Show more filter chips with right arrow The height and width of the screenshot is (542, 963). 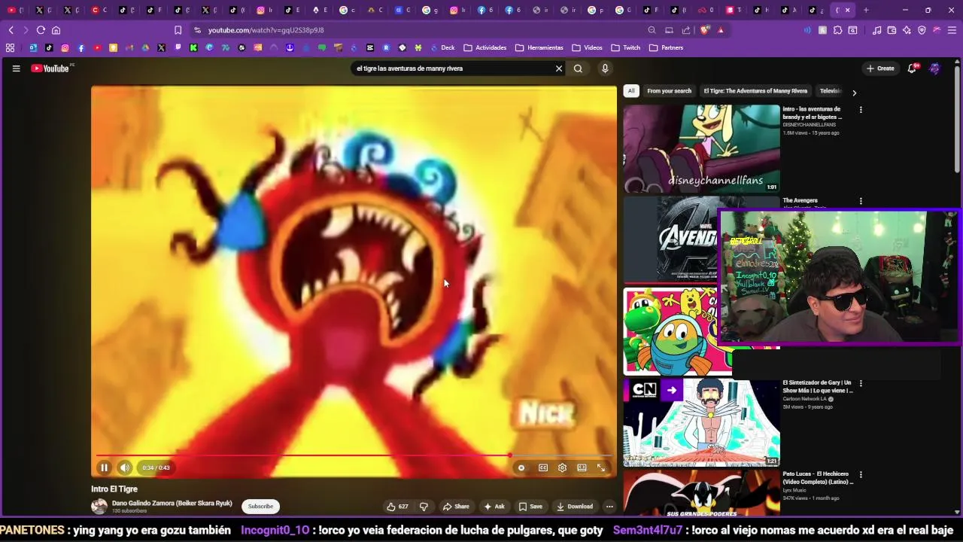click(854, 93)
